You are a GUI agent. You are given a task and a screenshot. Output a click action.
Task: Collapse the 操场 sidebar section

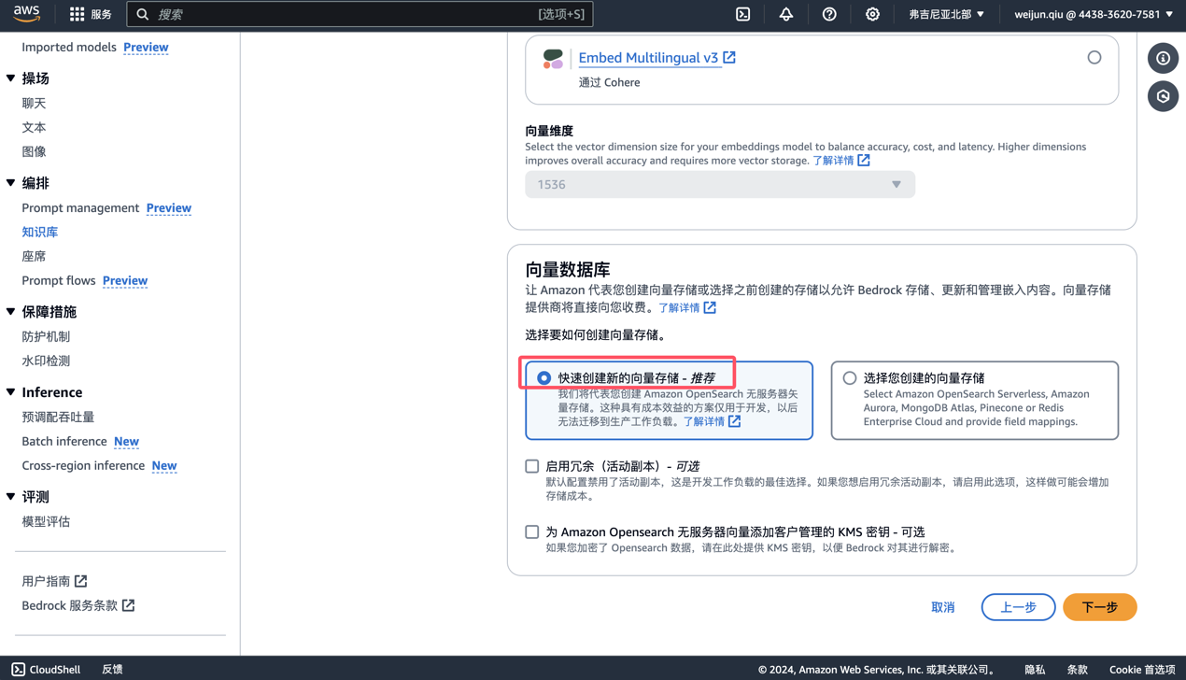point(11,78)
